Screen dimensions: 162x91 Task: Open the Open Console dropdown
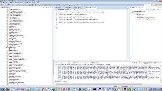[x=156, y=63]
